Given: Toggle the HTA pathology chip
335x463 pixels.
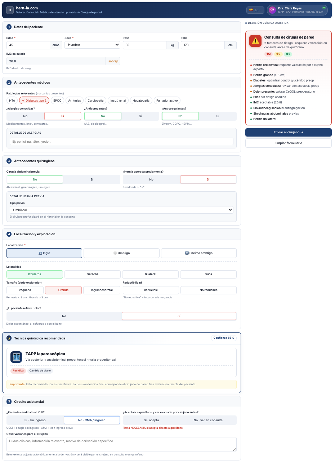Looking at the screenshot, I should click(x=12, y=101).
